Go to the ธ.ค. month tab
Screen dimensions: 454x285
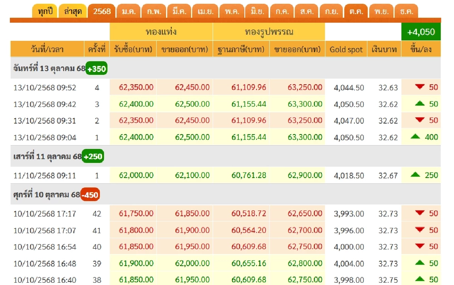point(406,11)
